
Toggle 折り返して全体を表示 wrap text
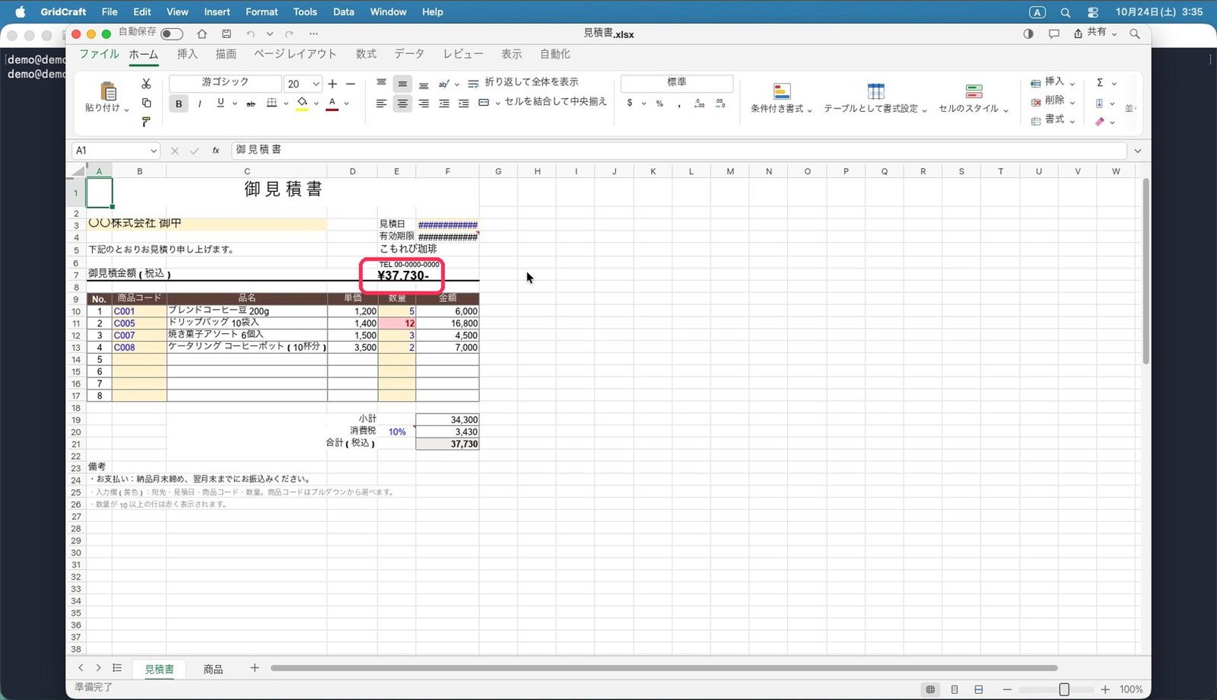pyautogui.click(x=523, y=82)
